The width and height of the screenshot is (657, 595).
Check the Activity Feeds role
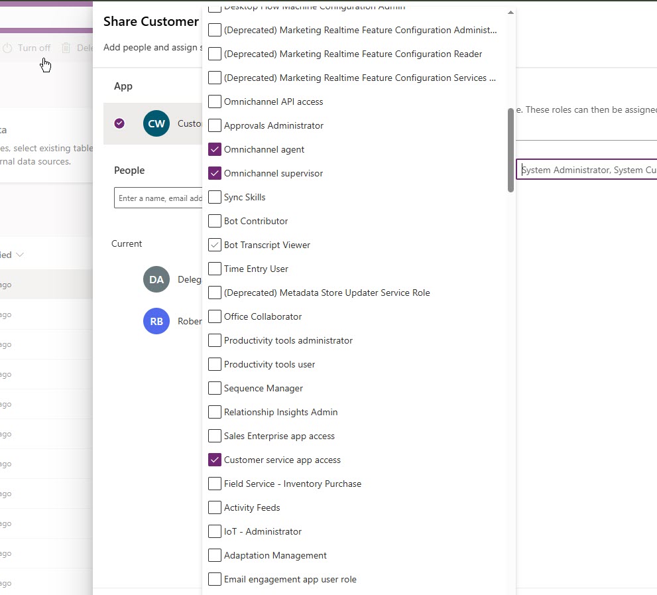[214, 507]
